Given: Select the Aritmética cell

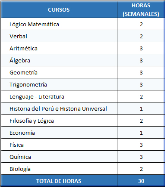Looking at the screenshot, I should point(59,48).
